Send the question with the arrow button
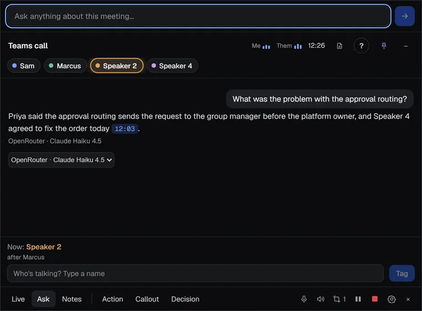Screen dimensions: 422x311 click(x=404, y=16)
